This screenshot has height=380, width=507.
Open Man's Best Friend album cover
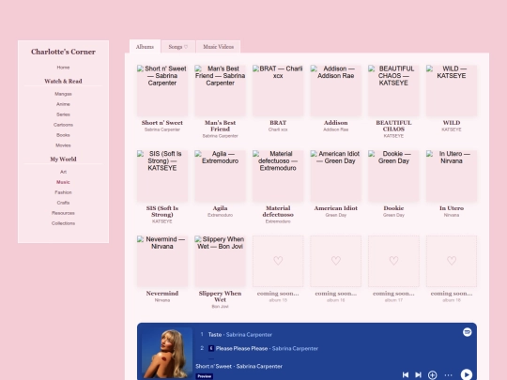click(220, 90)
